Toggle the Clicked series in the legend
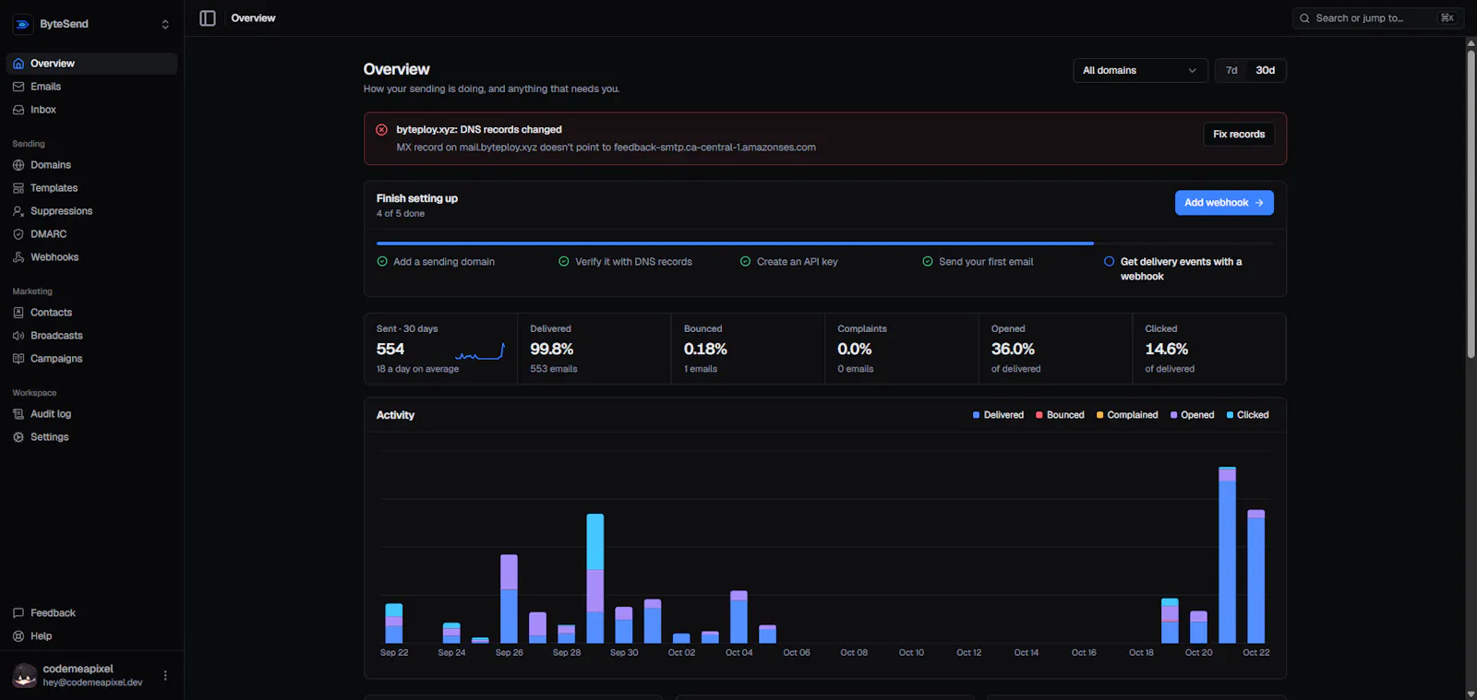 coord(1247,415)
